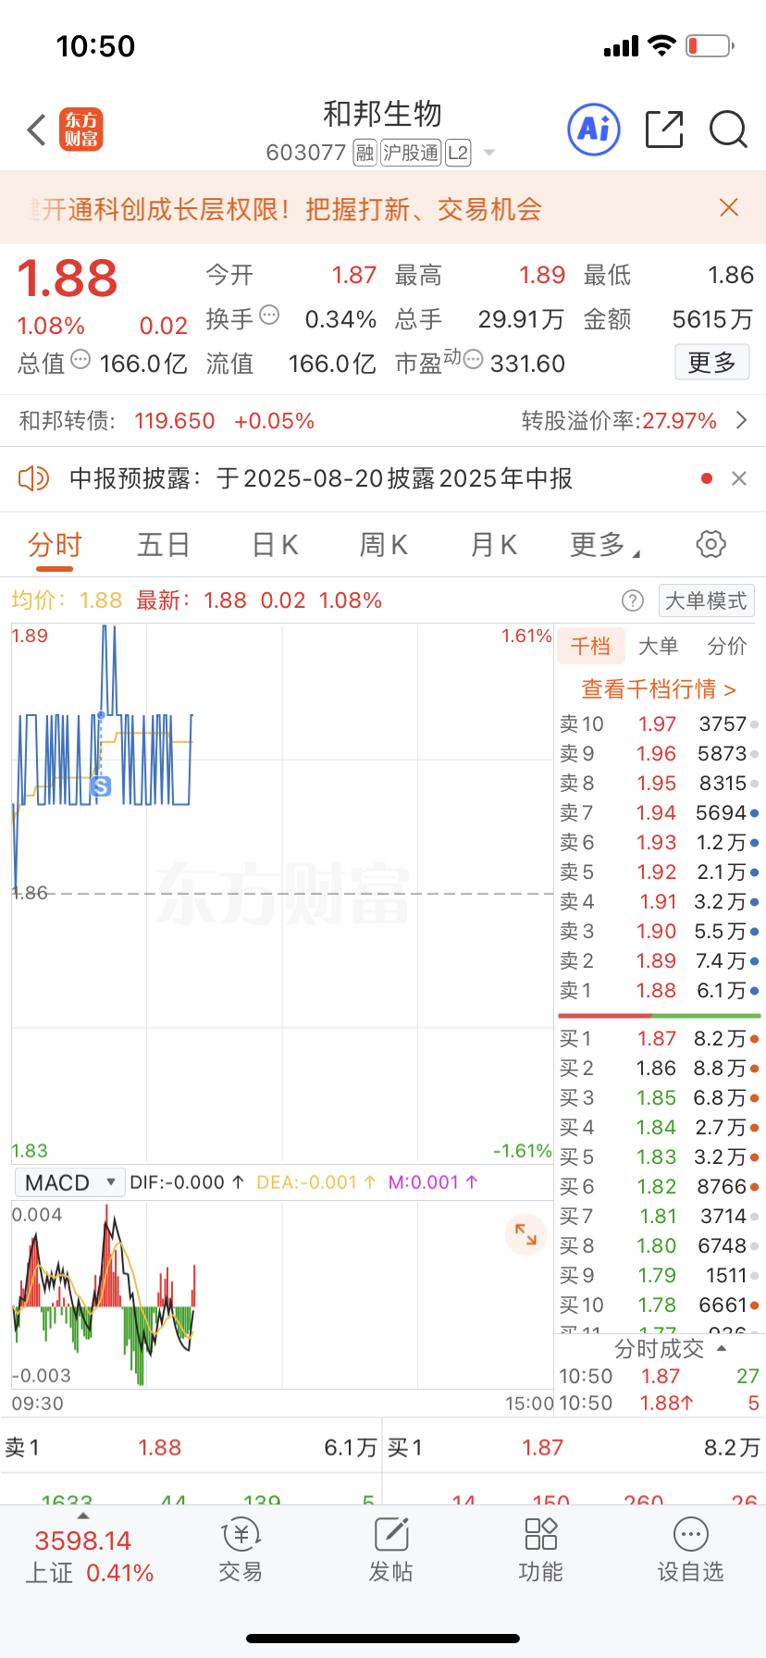The height and width of the screenshot is (1658, 766).
Task: Select the 买10 order row at 1.78
Action: 659,1305
